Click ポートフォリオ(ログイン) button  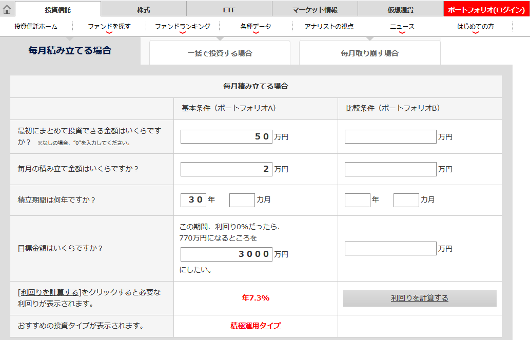coord(486,10)
